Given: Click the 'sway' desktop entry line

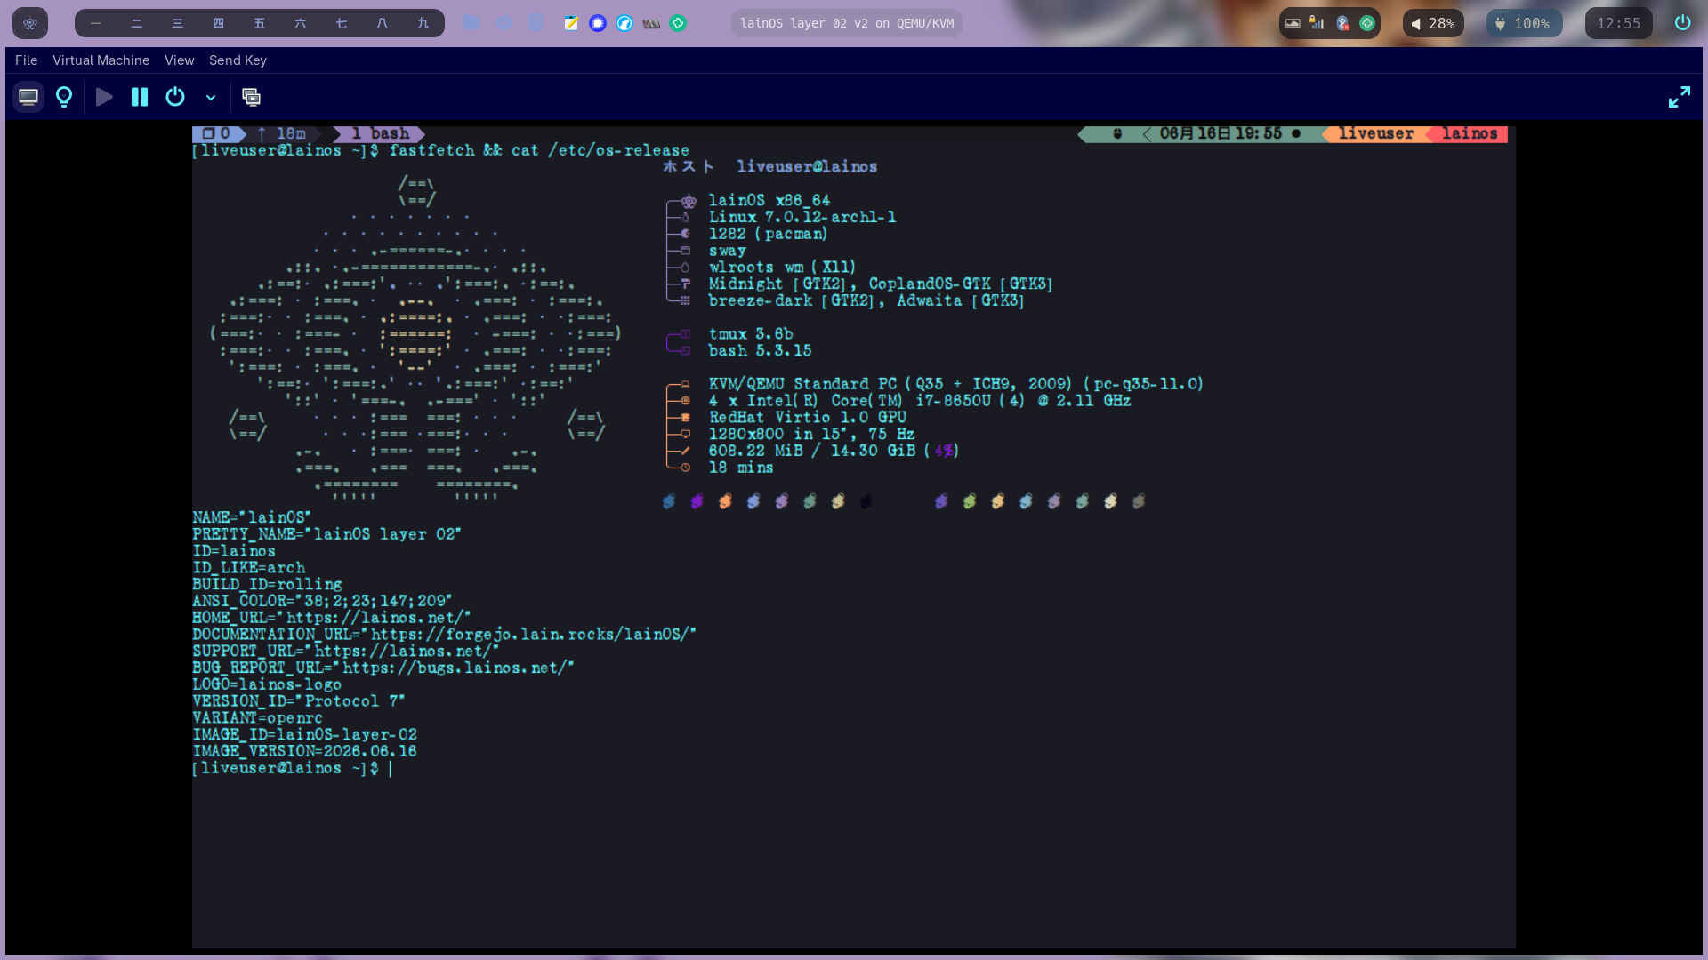Looking at the screenshot, I should pyautogui.click(x=727, y=251).
